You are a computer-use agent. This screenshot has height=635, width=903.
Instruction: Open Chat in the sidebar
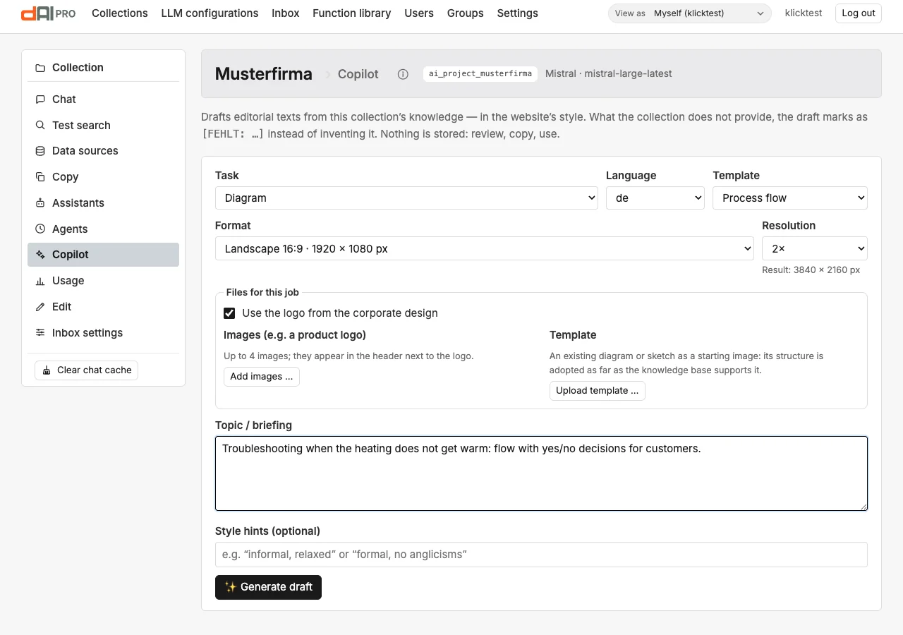pyautogui.click(x=103, y=99)
